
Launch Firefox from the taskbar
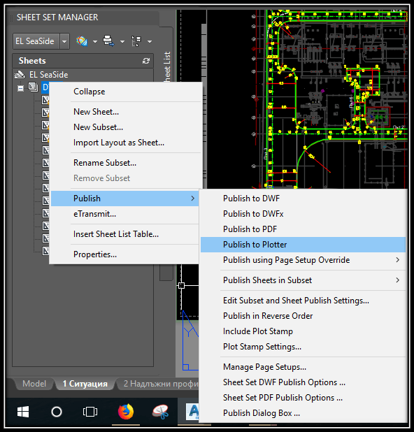(126, 412)
